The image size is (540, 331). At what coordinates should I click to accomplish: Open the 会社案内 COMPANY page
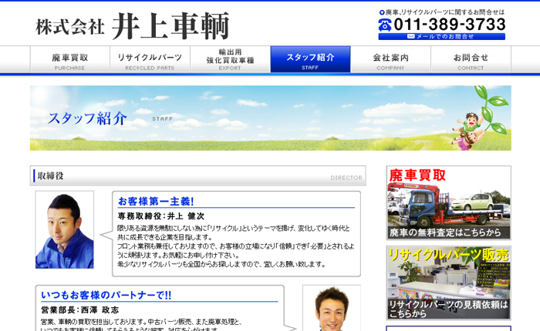[x=390, y=59]
